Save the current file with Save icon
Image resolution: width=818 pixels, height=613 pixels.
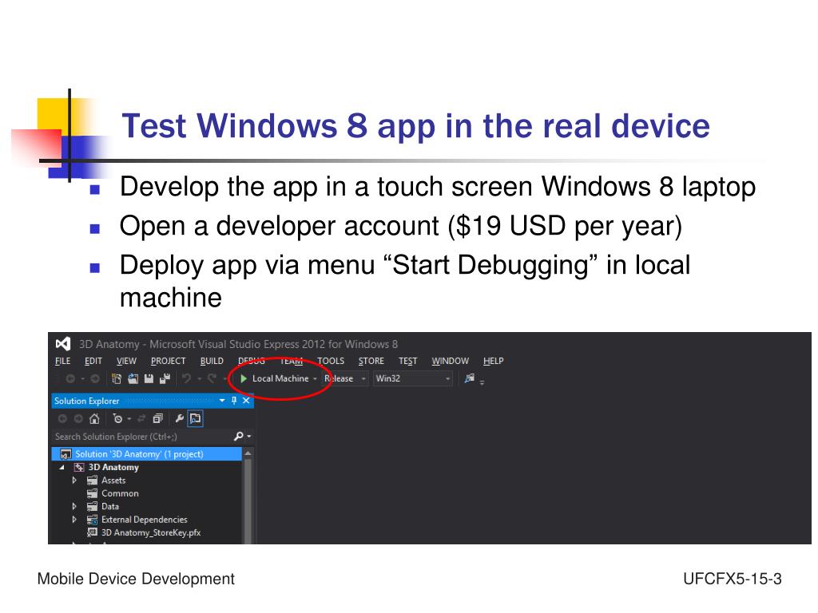(x=149, y=379)
